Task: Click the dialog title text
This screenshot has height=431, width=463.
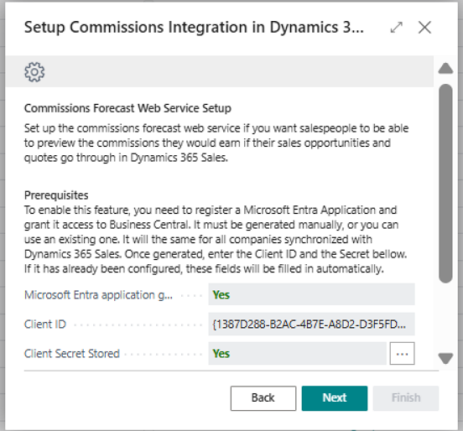Action: tap(194, 28)
